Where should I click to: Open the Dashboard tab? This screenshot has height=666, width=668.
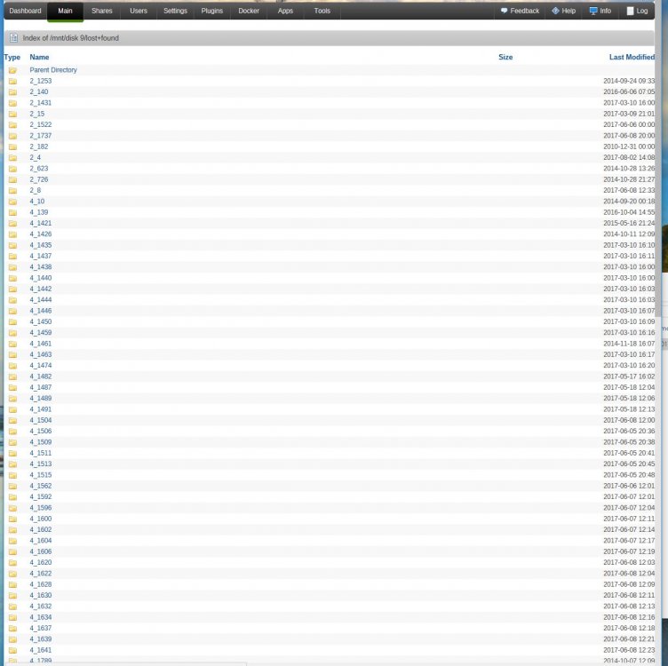[25, 11]
